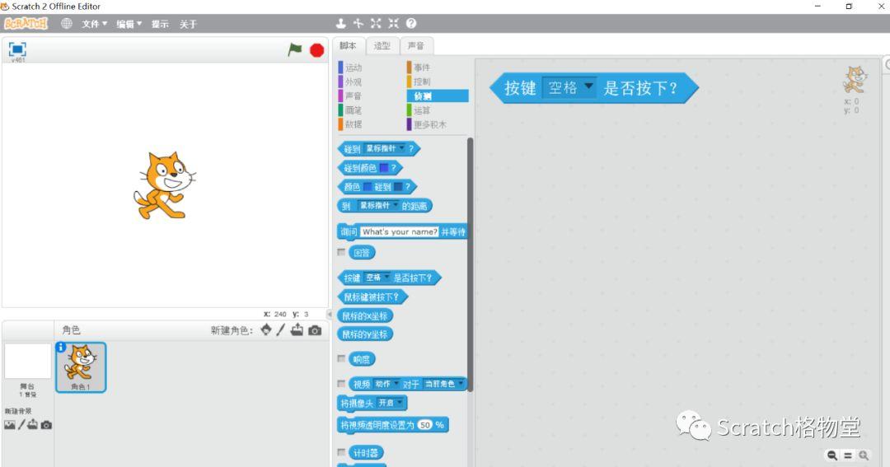Click the What's your name? input field

tap(400, 231)
